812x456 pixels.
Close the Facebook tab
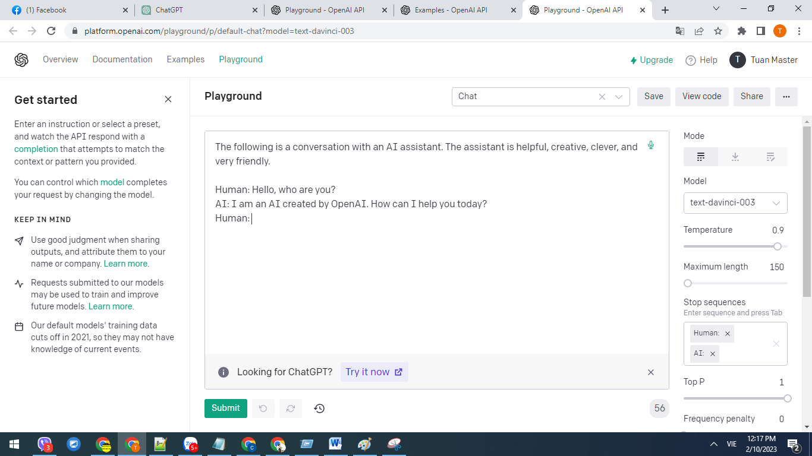pos(125,10)
